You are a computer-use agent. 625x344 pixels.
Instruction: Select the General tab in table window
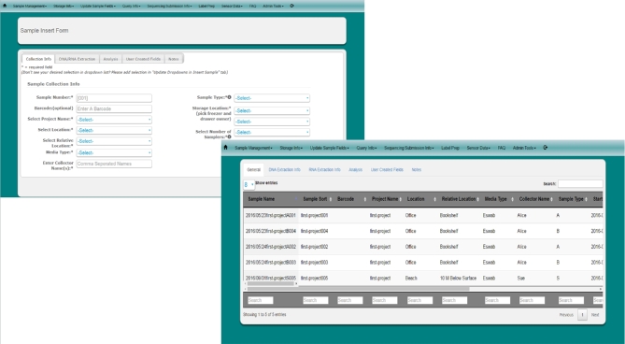[253, 170]
